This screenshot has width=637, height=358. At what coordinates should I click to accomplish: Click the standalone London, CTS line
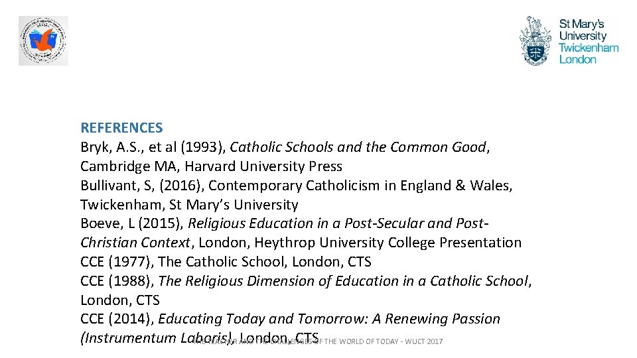coord(120,300)
